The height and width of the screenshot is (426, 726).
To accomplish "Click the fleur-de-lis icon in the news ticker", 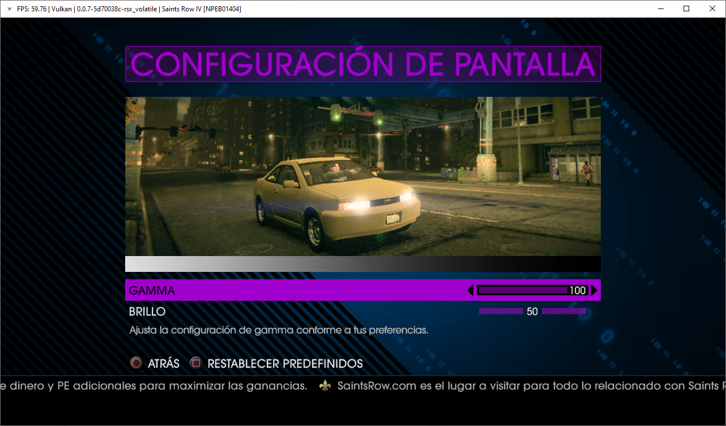I will (x=324, y=386).
